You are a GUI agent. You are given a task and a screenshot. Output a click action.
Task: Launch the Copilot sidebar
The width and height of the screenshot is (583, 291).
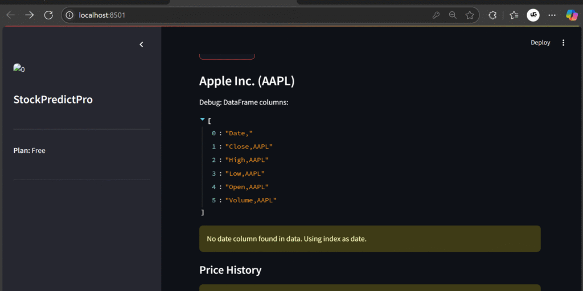(572, 15)
